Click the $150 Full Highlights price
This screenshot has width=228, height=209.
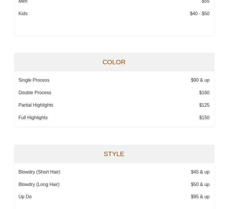pyautogui.click(x=204, y=118)
